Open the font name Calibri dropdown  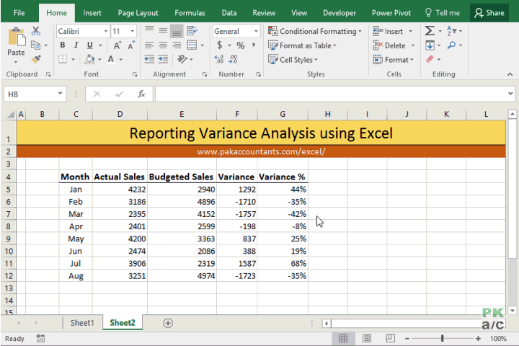click(105, 31)
